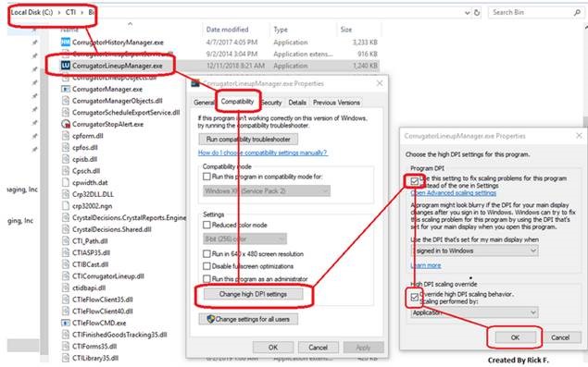Screen dimensions: 588x367
Task: Check Run in 640 x 480 screen resolution
Action: click(x=206, y=254)
